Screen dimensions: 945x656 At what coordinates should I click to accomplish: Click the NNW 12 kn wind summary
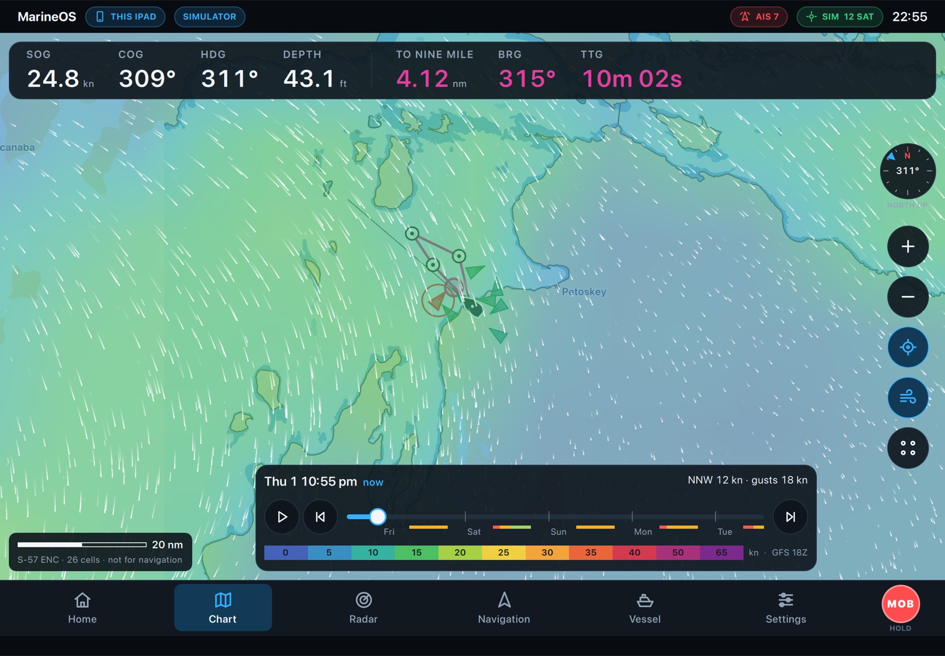pos(748,480)
